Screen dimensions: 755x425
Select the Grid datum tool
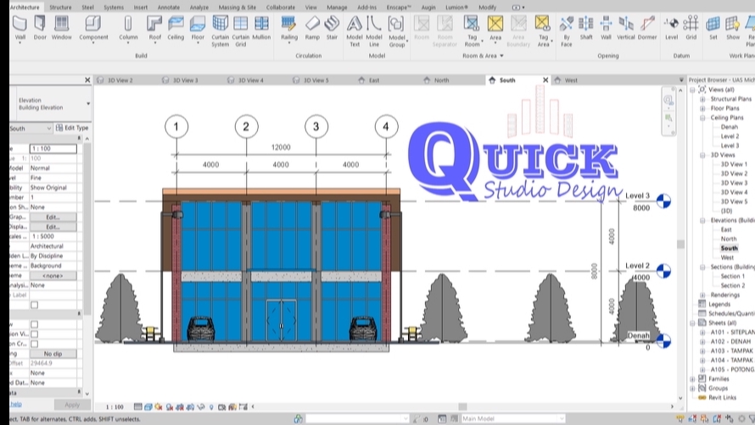point(691,28)
